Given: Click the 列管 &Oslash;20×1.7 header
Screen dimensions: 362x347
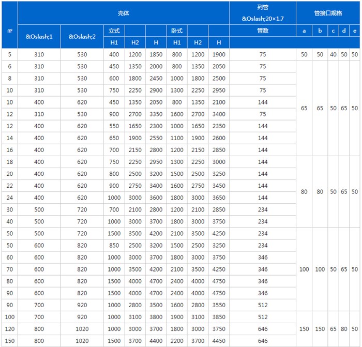Looking at the screenshot, I should [x=263, y=12].
